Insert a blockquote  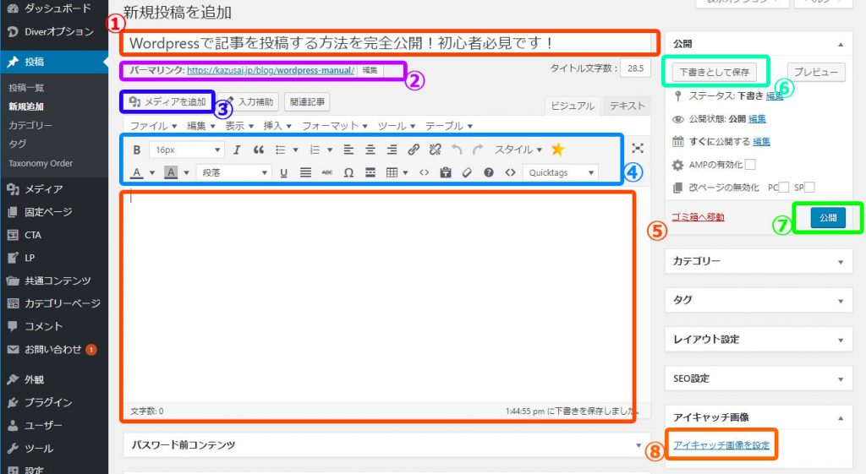pyautogui.click(x=258, y=150)
